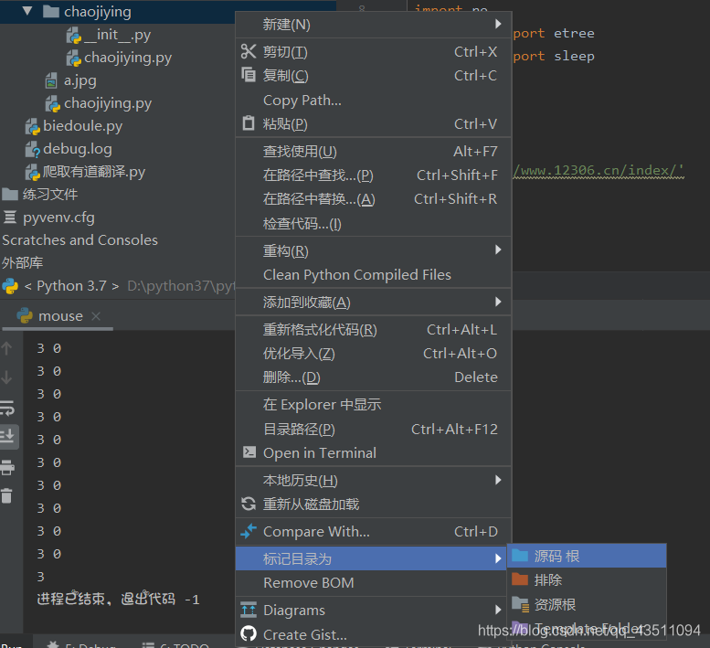710x648 pixels.
Task: Choose 粘贴(P) from context menu
Action: click(374, 123)
